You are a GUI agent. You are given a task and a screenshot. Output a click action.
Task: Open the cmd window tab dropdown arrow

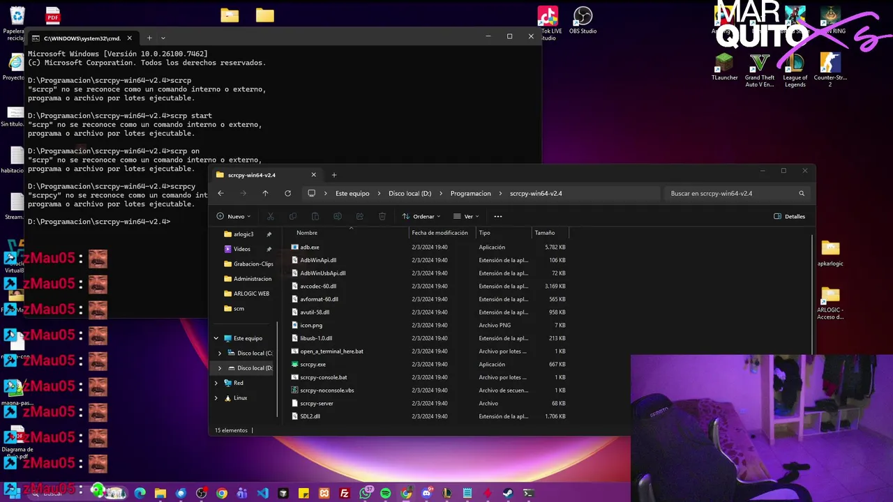coord(163,38)
